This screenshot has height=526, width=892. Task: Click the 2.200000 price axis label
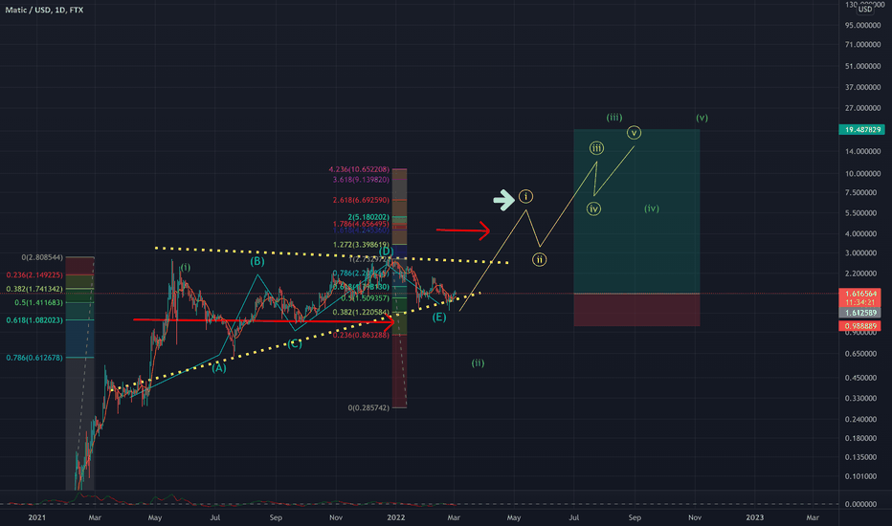[x=860, y=274]
